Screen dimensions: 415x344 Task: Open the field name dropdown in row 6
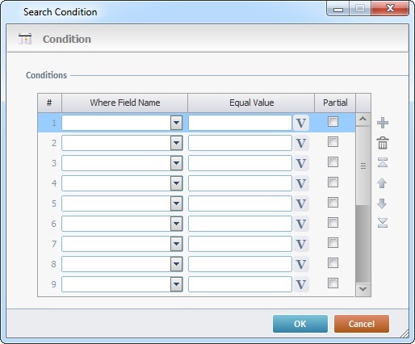point(177,224)
